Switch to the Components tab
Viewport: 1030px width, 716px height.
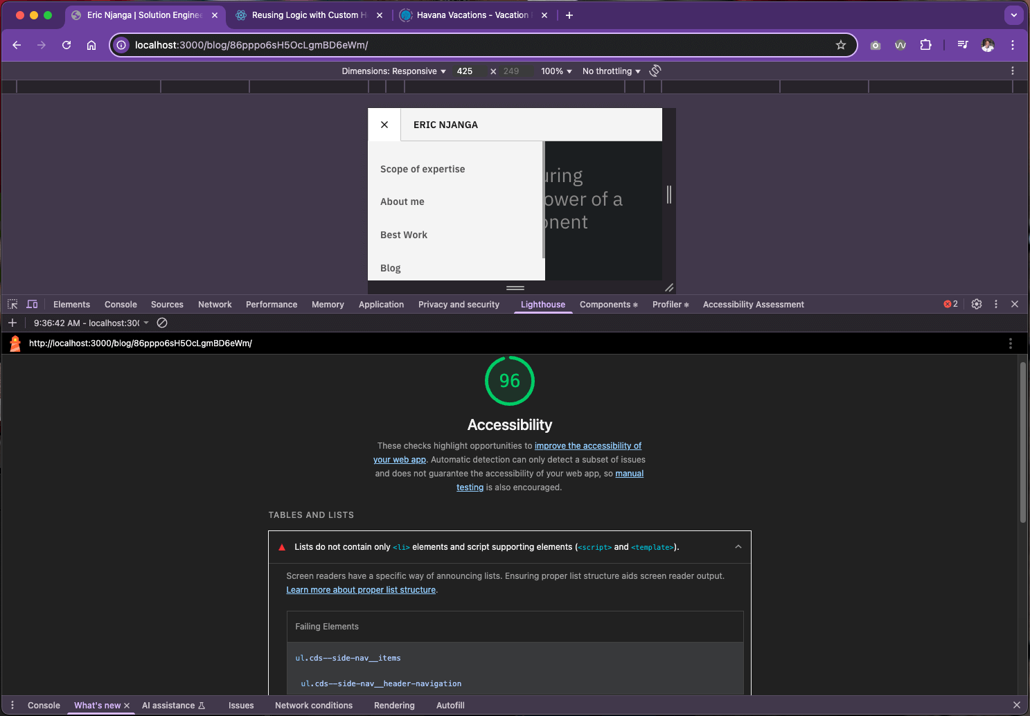tap(605, 304)
